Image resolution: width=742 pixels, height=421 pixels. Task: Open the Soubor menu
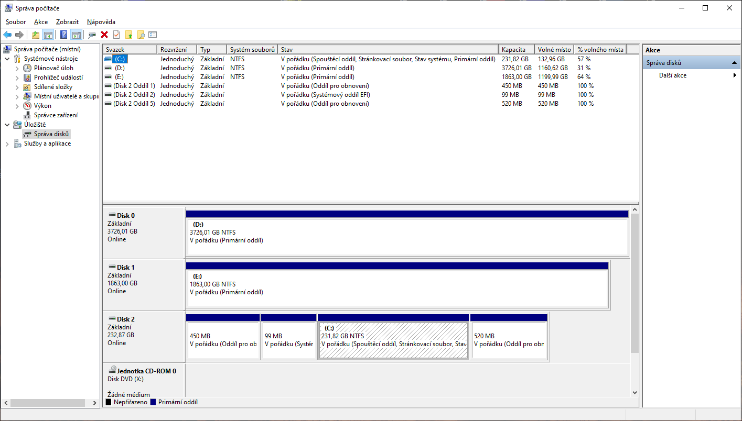16,22
